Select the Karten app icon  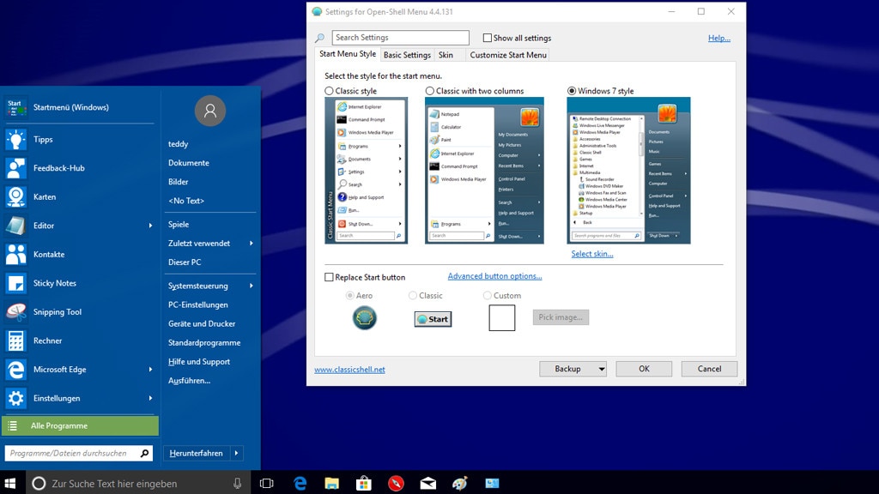click(x=18, y=196)
